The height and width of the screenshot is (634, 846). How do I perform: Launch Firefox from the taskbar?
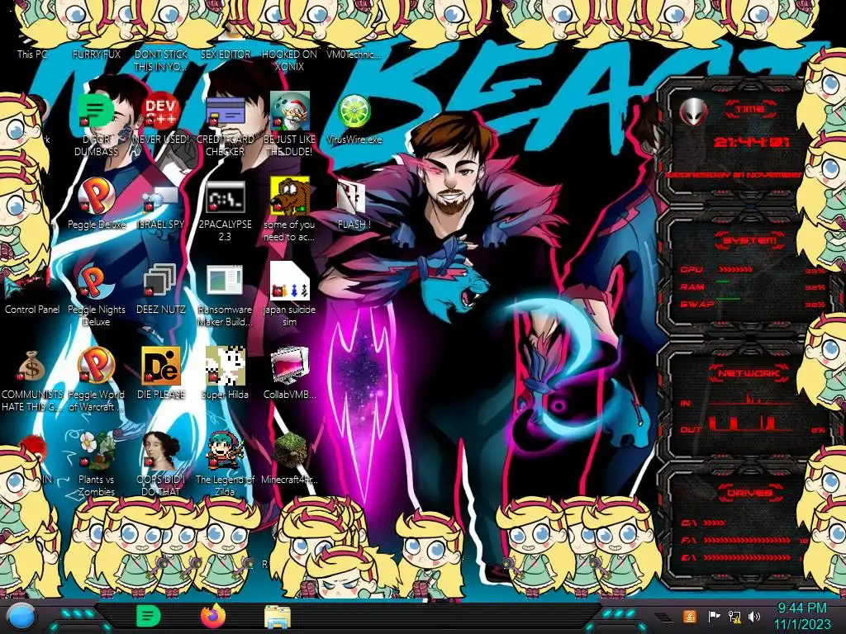click(213, 616)
